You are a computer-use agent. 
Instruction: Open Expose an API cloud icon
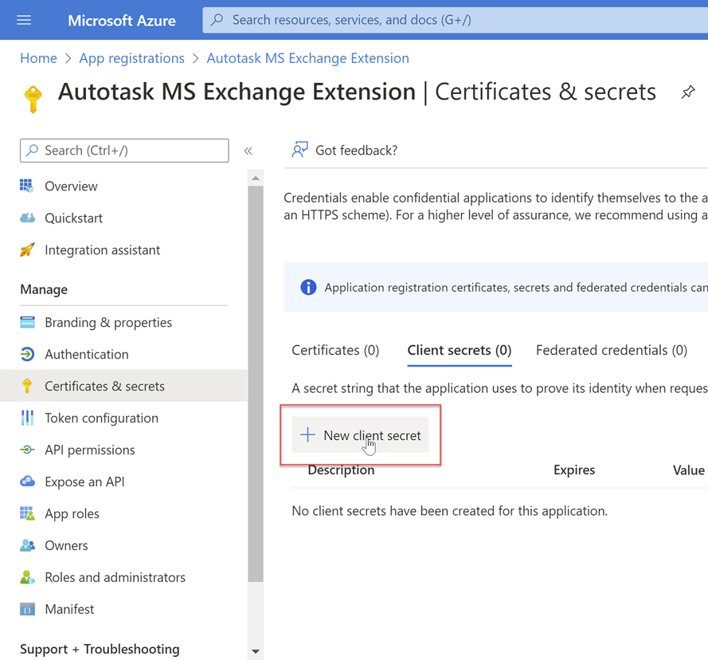(x=27, y=481)
